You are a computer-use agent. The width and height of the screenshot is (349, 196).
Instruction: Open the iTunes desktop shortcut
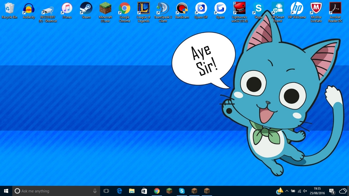pyautogui.click(x=67, y=11)
